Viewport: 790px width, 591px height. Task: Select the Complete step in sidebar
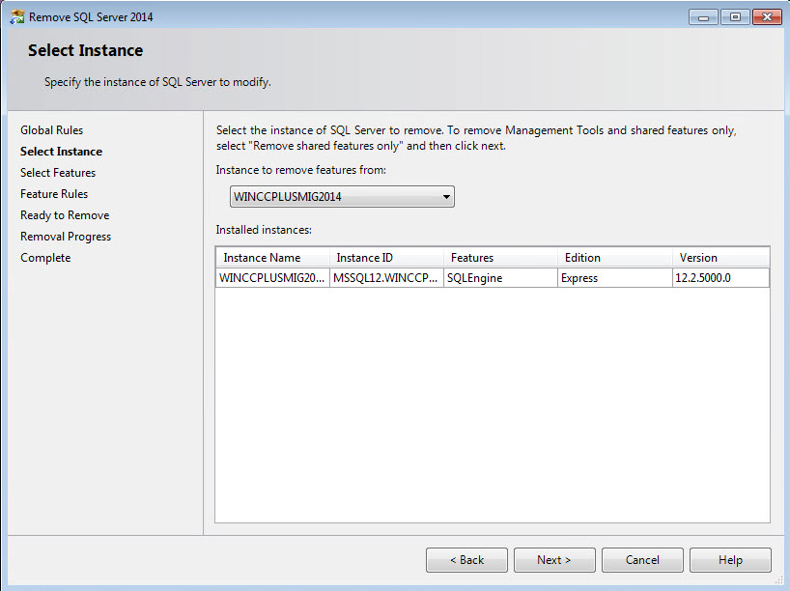click(45, 258)
